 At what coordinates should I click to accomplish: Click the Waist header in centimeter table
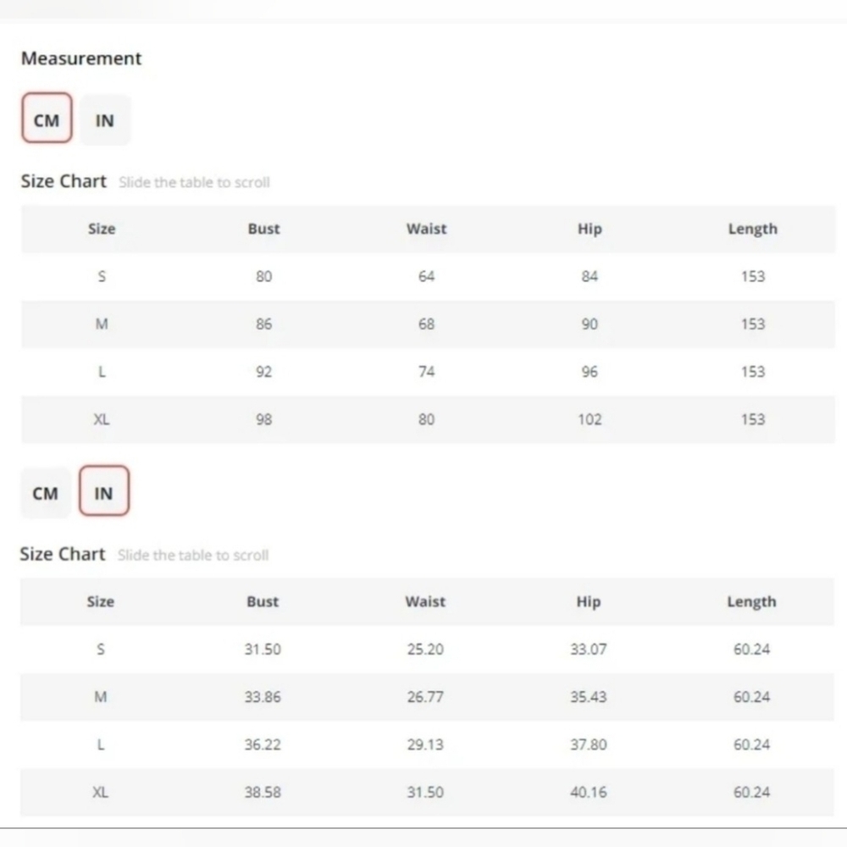(x=427, y=229)
